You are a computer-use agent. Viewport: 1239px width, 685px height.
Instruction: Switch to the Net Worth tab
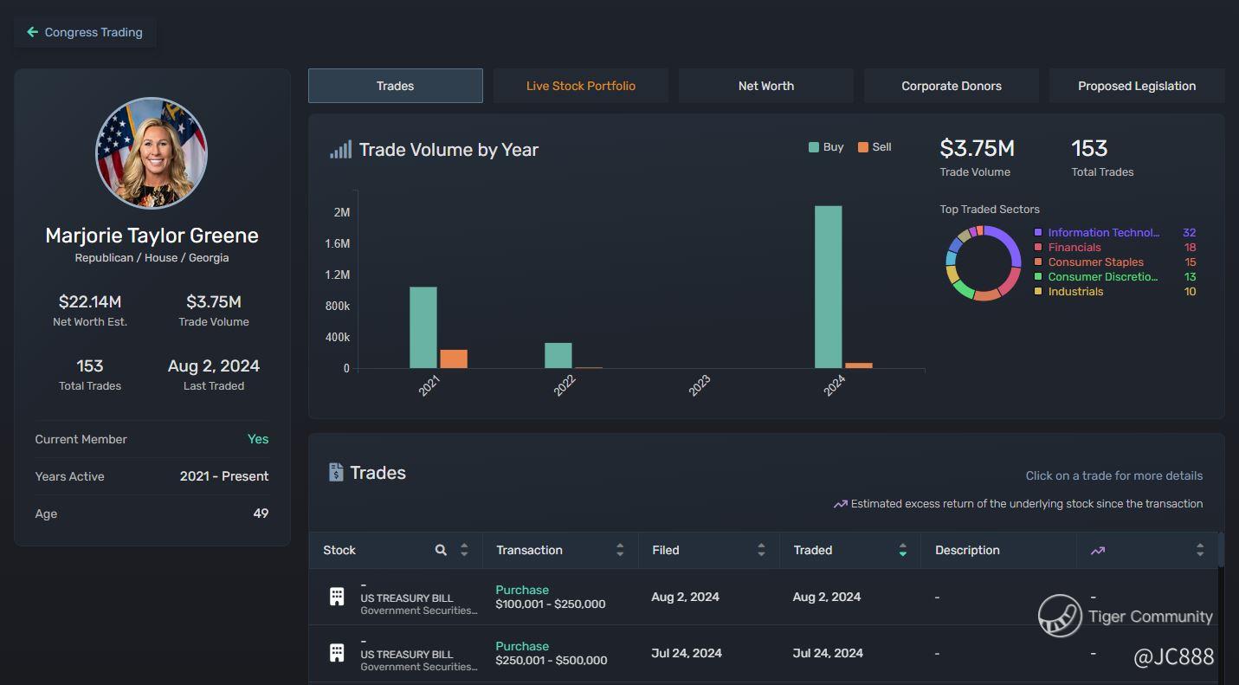pos(765,86)
